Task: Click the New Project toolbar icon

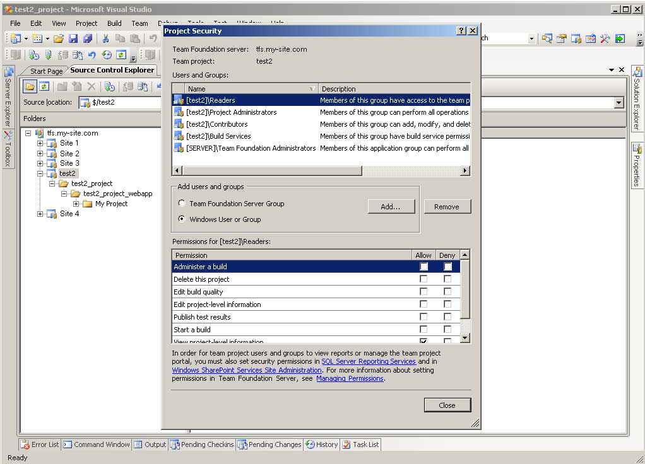Action: pyautogui.click(x=16, y=38)
